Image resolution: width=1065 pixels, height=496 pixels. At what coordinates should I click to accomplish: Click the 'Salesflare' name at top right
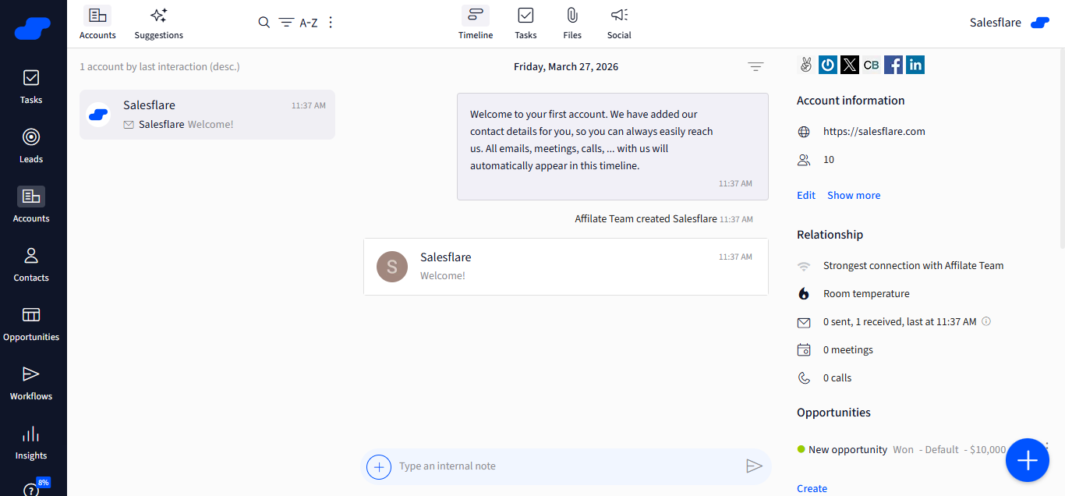tap(996, 23)
